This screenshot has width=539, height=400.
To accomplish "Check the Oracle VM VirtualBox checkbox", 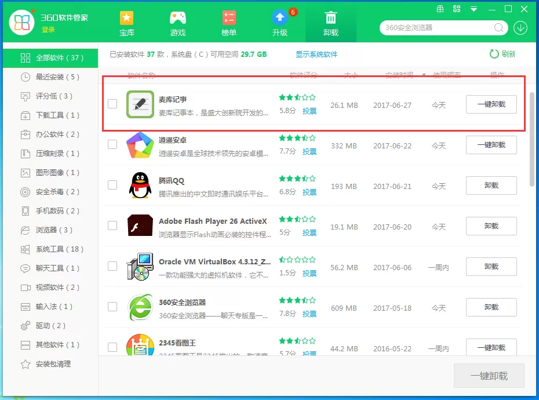I will pos(112,266).
